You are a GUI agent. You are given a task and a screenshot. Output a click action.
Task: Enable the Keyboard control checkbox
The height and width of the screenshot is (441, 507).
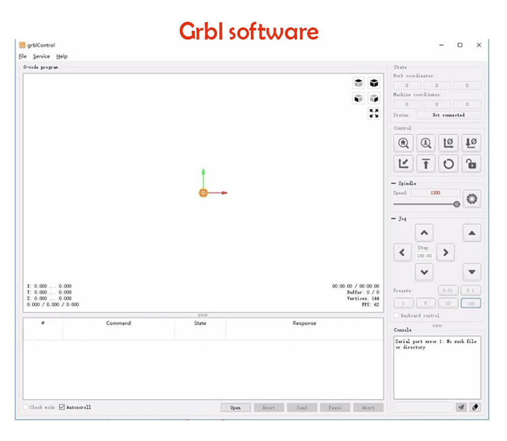point(396,315)
